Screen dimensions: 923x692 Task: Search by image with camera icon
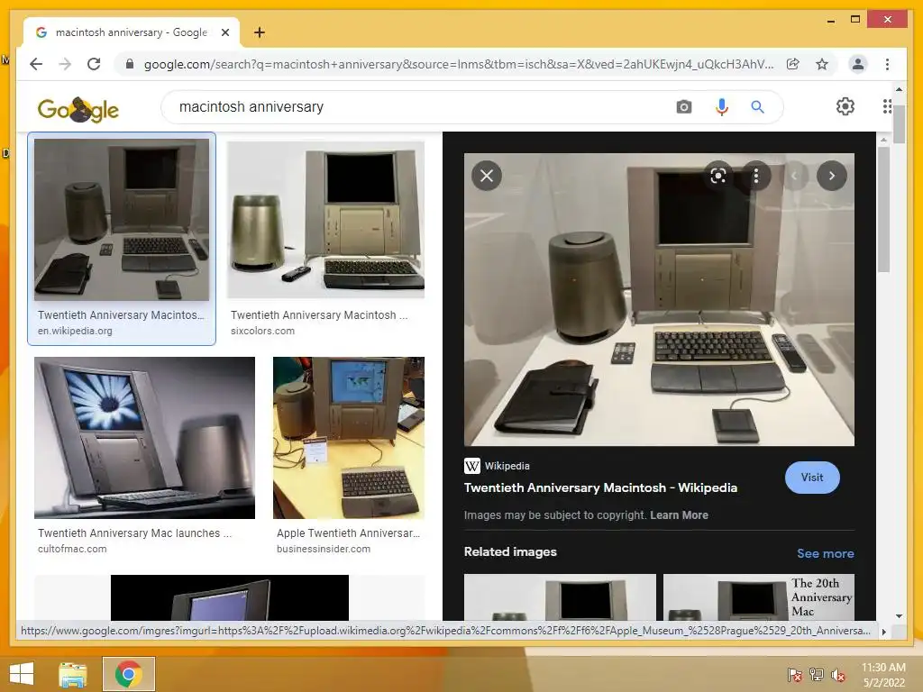[x=683, y=107]
